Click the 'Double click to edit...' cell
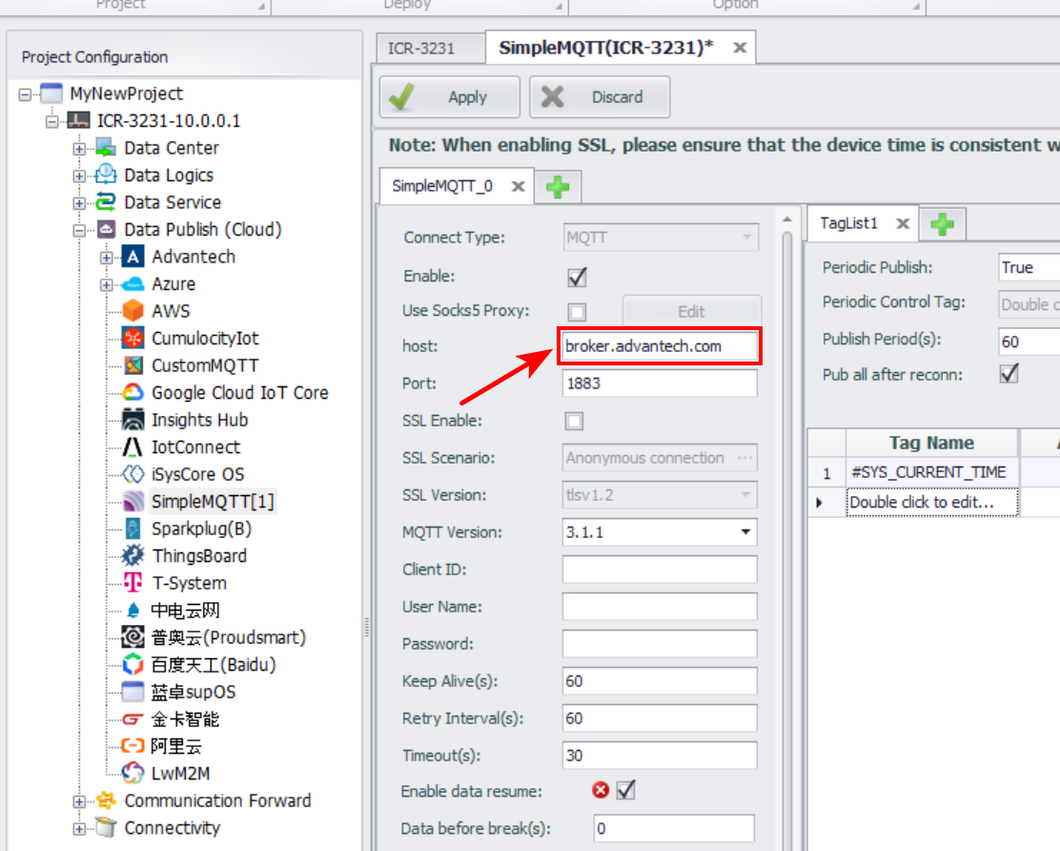Screen dimensions: 1060x851 tap(931, 503)
